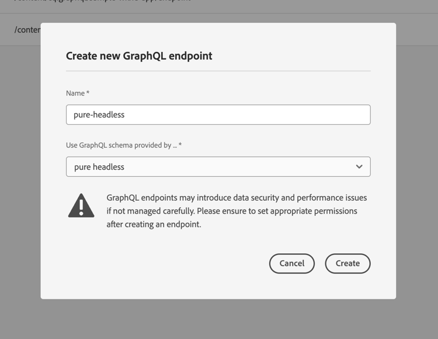438x339 pixels.
Task: Dismiss the dialog with Cancel
Action: tap(291, 263)
